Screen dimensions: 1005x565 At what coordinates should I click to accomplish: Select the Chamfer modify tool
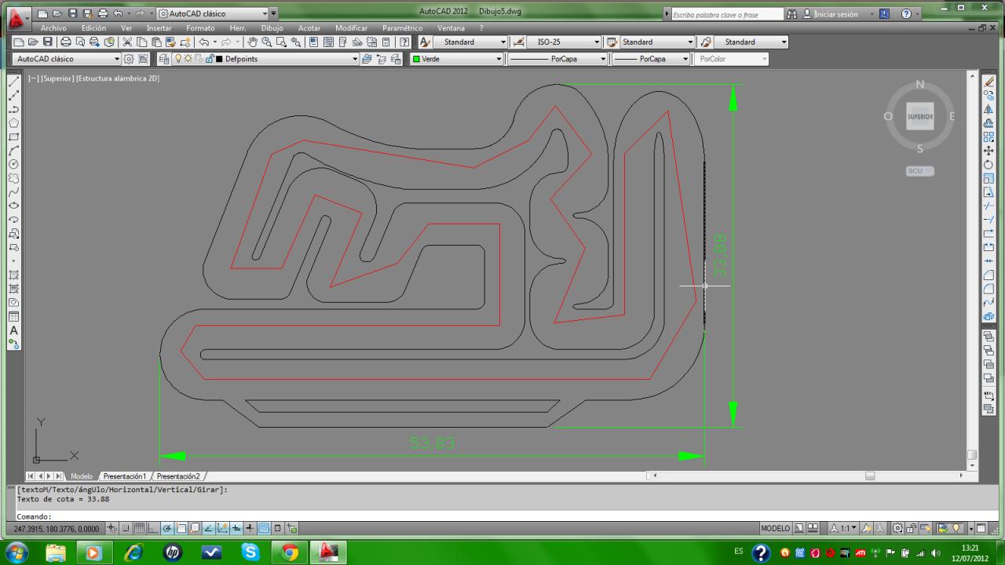989,275
